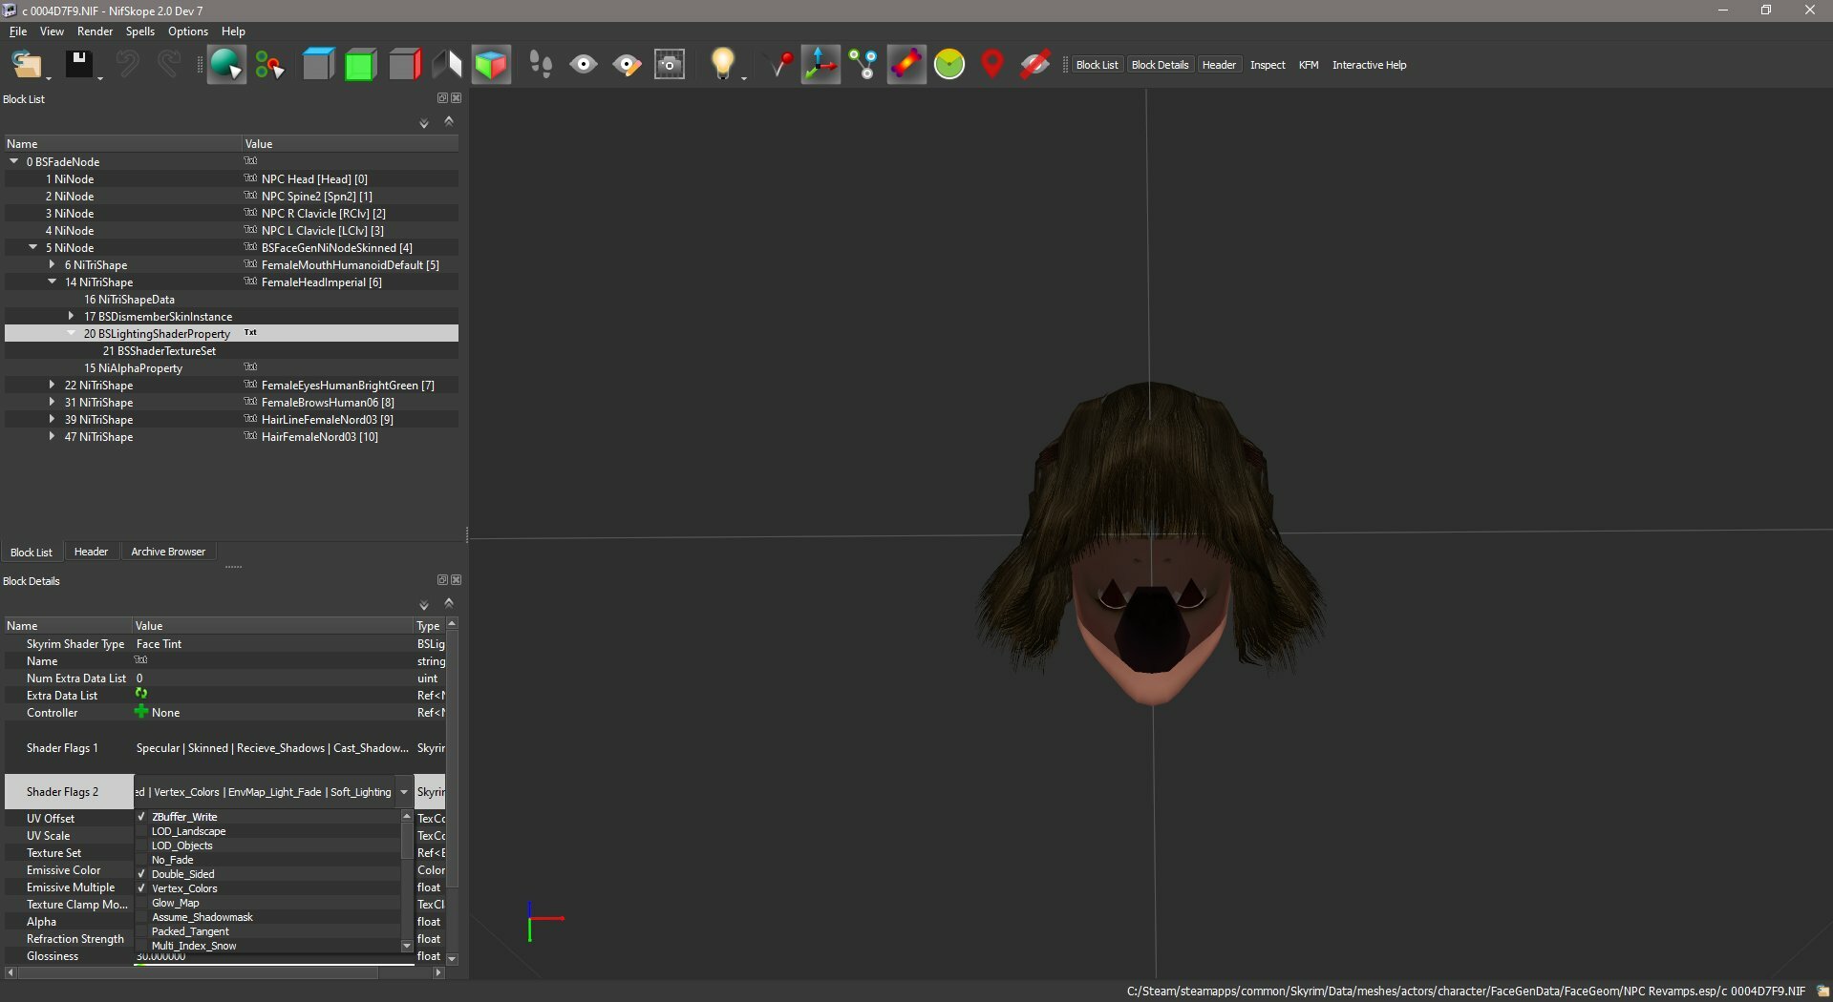This screenshot has width=1833, height=1002.
Task: Click the Block List toolbar button
Action: (1097, 65)
